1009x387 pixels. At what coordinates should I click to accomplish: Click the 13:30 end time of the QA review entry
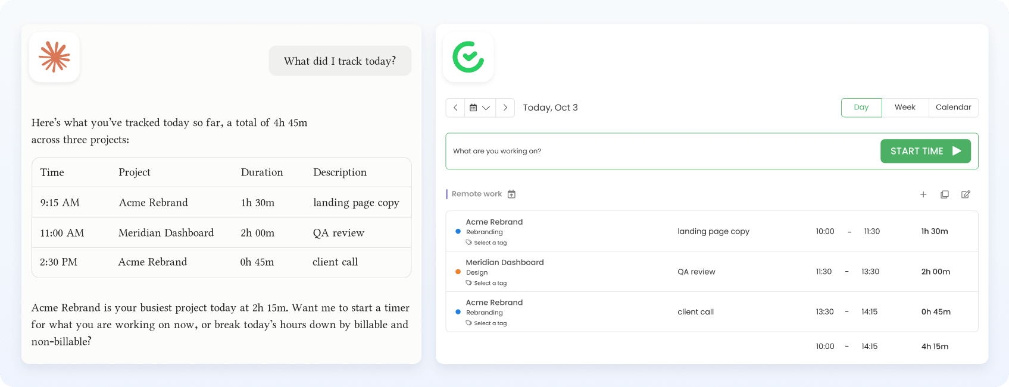[870, 272]
